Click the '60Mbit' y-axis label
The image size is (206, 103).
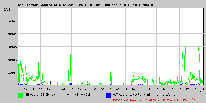coord(12,21)
